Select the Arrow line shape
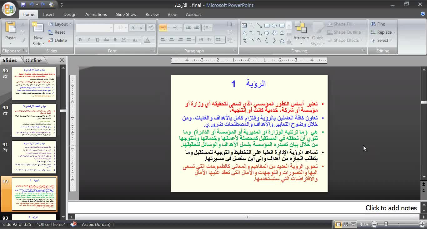427x229 pixels. (259, 26)
